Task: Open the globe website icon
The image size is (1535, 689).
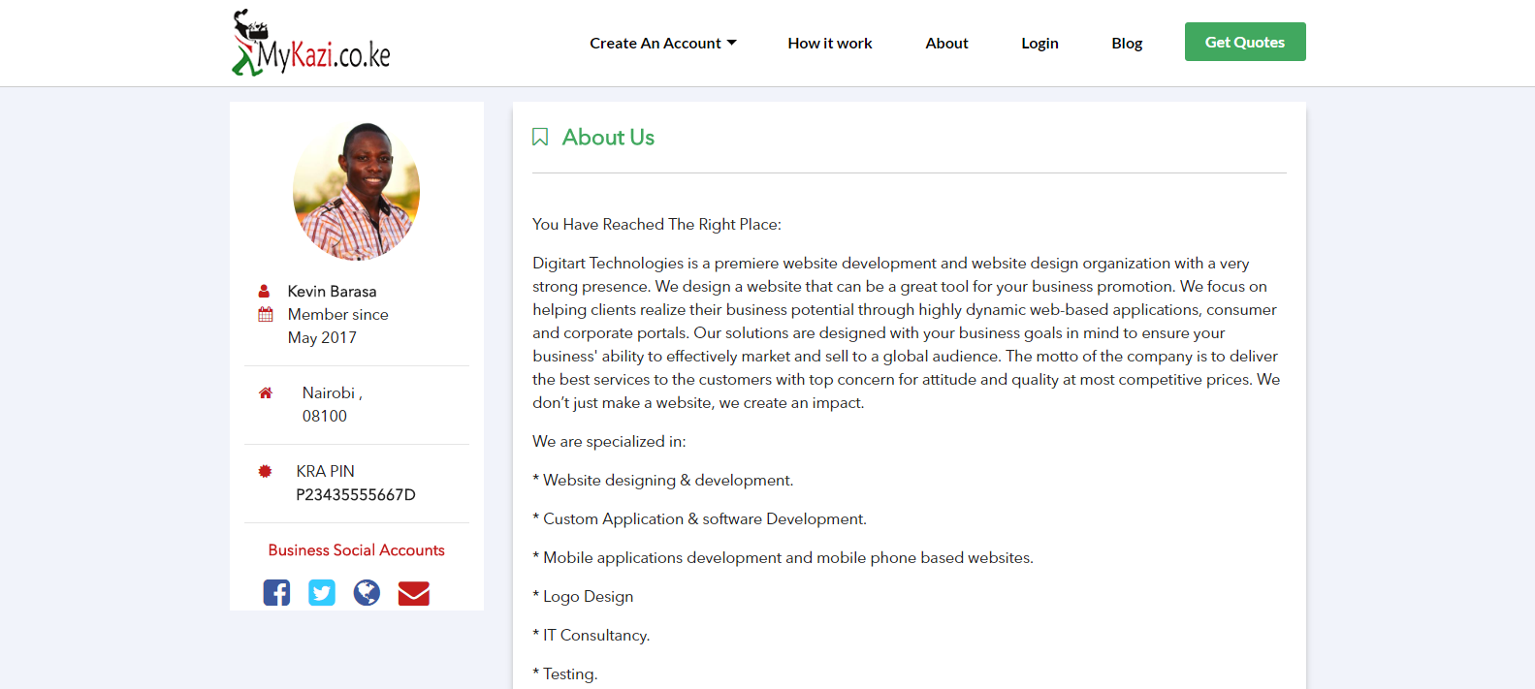Action: pyautogui.click(x=367, y=592)
